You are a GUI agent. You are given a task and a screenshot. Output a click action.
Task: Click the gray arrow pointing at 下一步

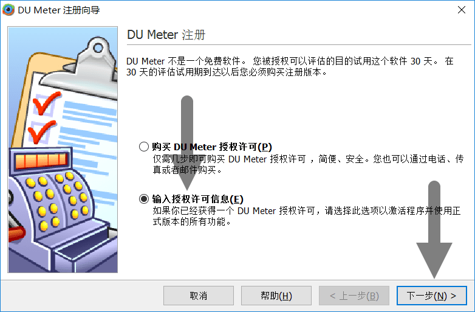point(434,229)
